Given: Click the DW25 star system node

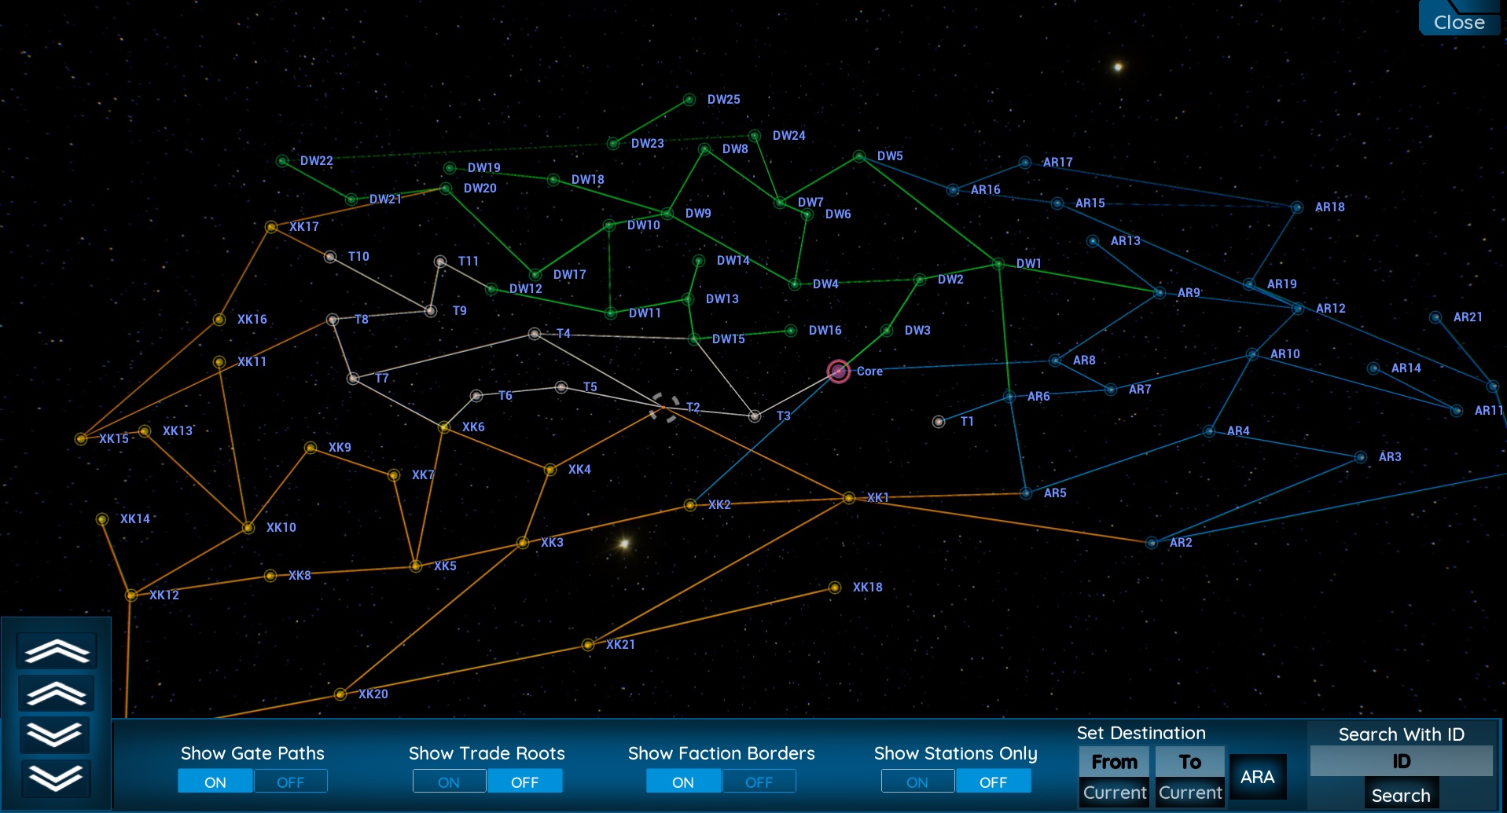Looking at the screenshot, I should (689, 99).
